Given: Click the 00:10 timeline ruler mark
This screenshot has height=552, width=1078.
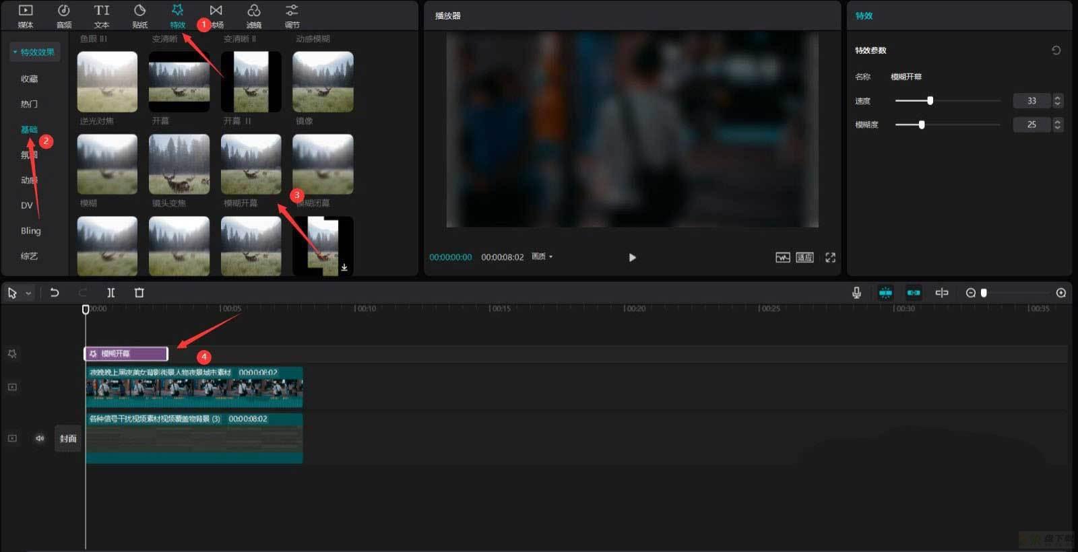Looking at the screenshot, I should coord(366,308).
